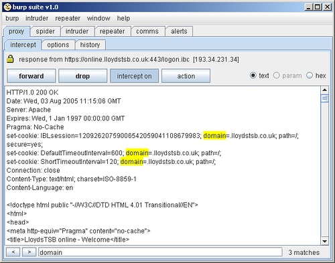Open the window menu
The width and height of the screenshot is (335, 263).
(98, 18)
